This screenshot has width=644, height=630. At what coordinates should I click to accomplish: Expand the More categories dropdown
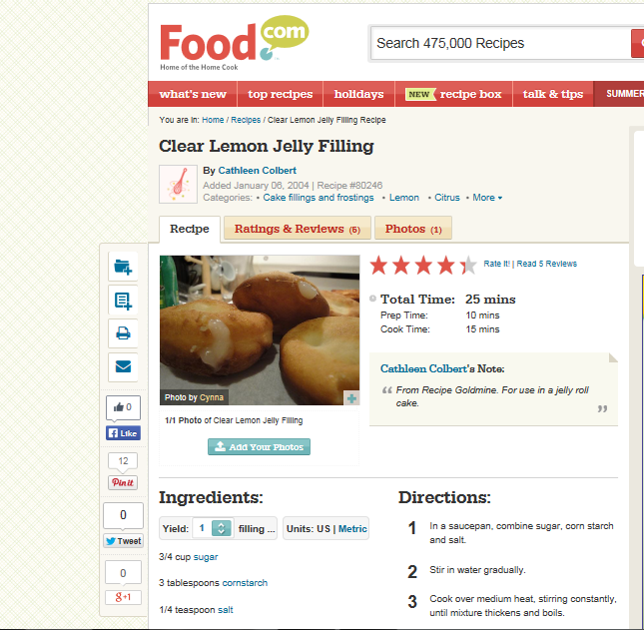487,198
